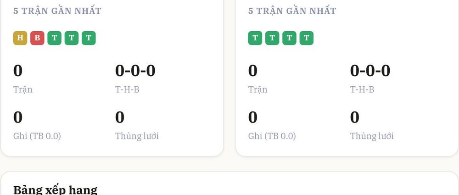The image size is (459, 195).
Task: Click left card 0-0-0 T-H-B record
Action: [x=135, y=79]
